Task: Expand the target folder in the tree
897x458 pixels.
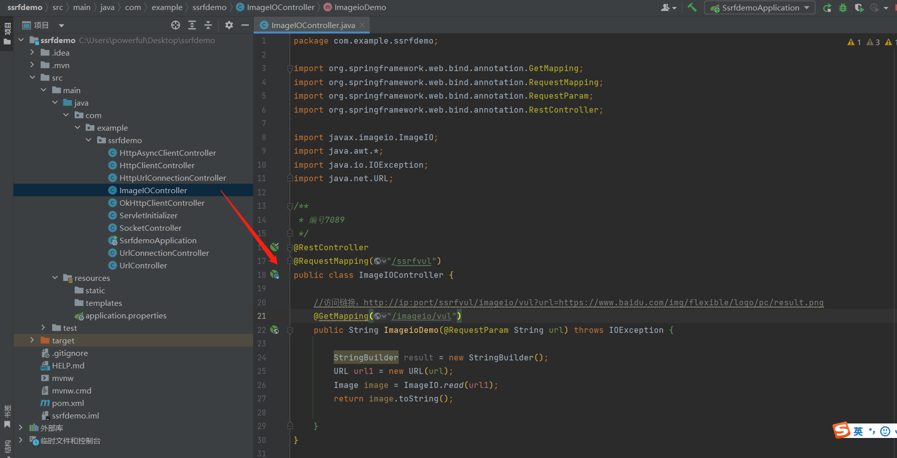Action: click(x=32, y=340)
